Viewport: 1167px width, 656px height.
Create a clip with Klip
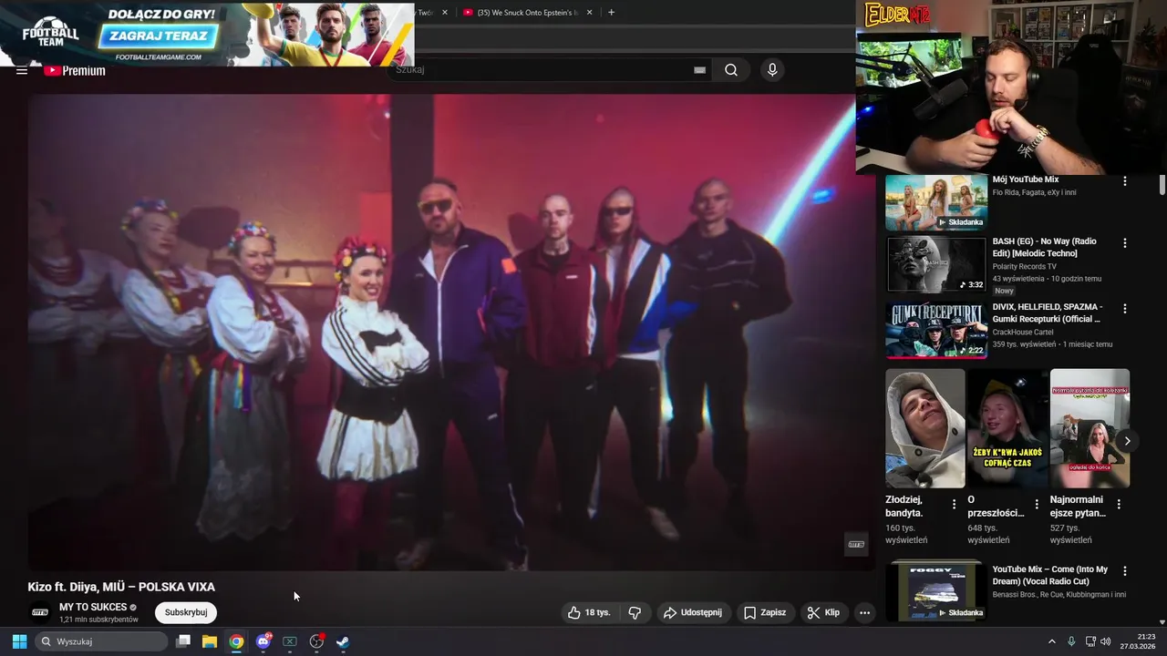[823, 612]
